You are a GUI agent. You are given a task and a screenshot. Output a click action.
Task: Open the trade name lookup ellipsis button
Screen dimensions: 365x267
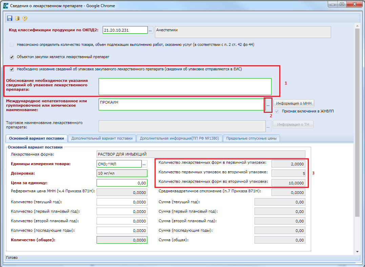(268, 126)
